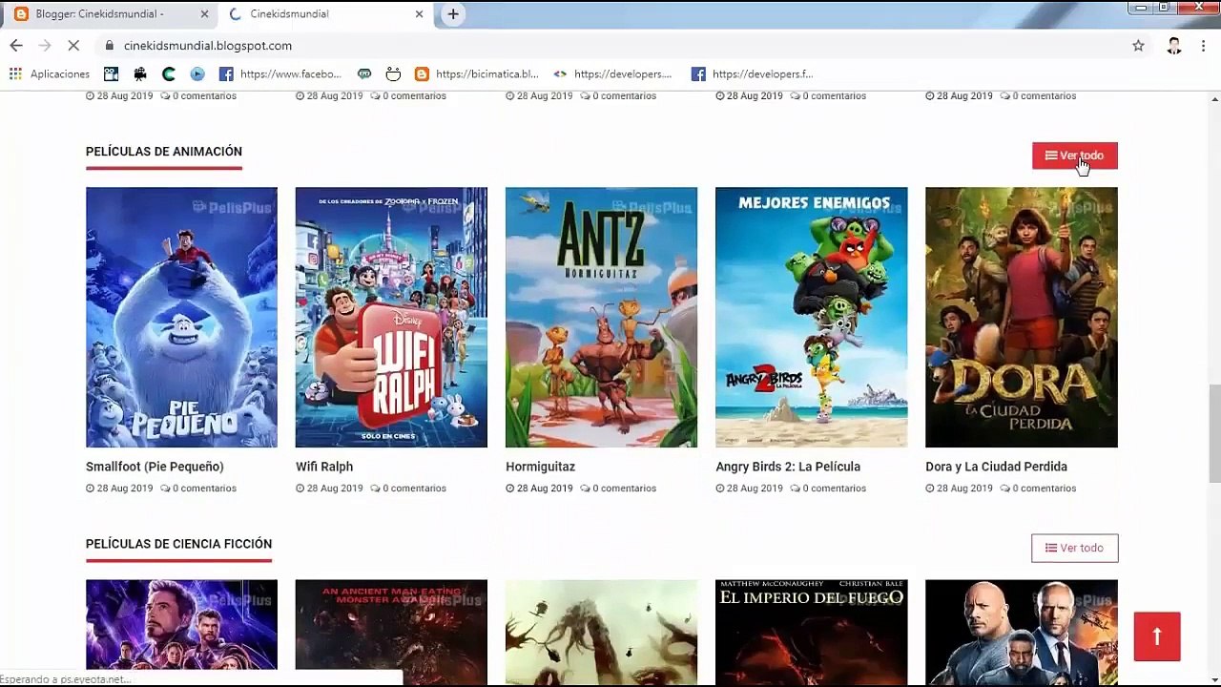Screen dimensions: 1221x687
Task: Stop loading the page with the X button
Action: point(75,45)
